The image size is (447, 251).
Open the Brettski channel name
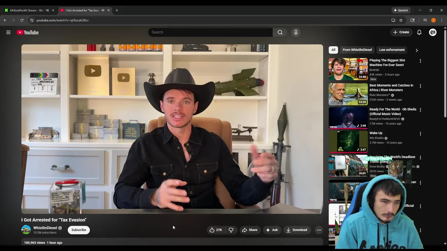[374, 70]
